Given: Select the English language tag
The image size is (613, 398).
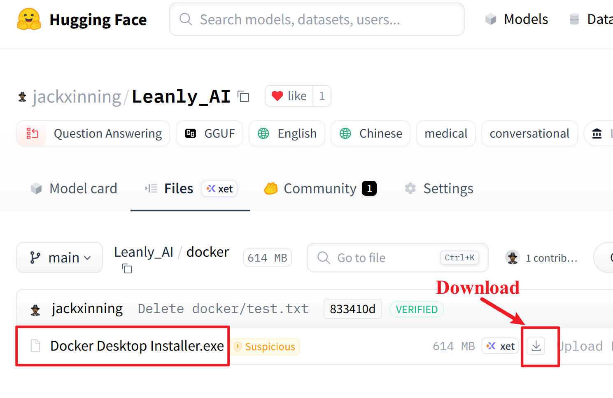Looking at the screenshot, I should click(x=287, y=133).
